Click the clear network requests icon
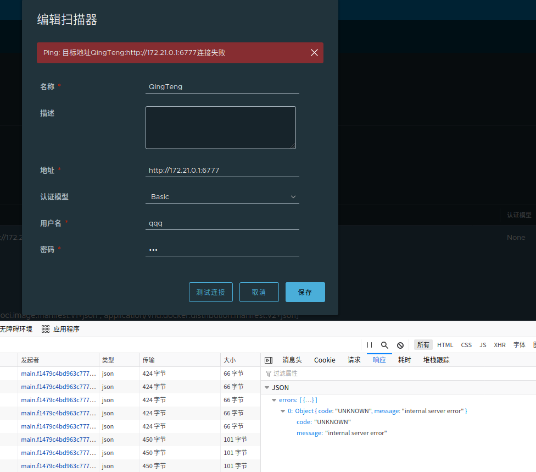Viewport: 536px width, 472px height. pyautogui.click(x=400, y=345)
